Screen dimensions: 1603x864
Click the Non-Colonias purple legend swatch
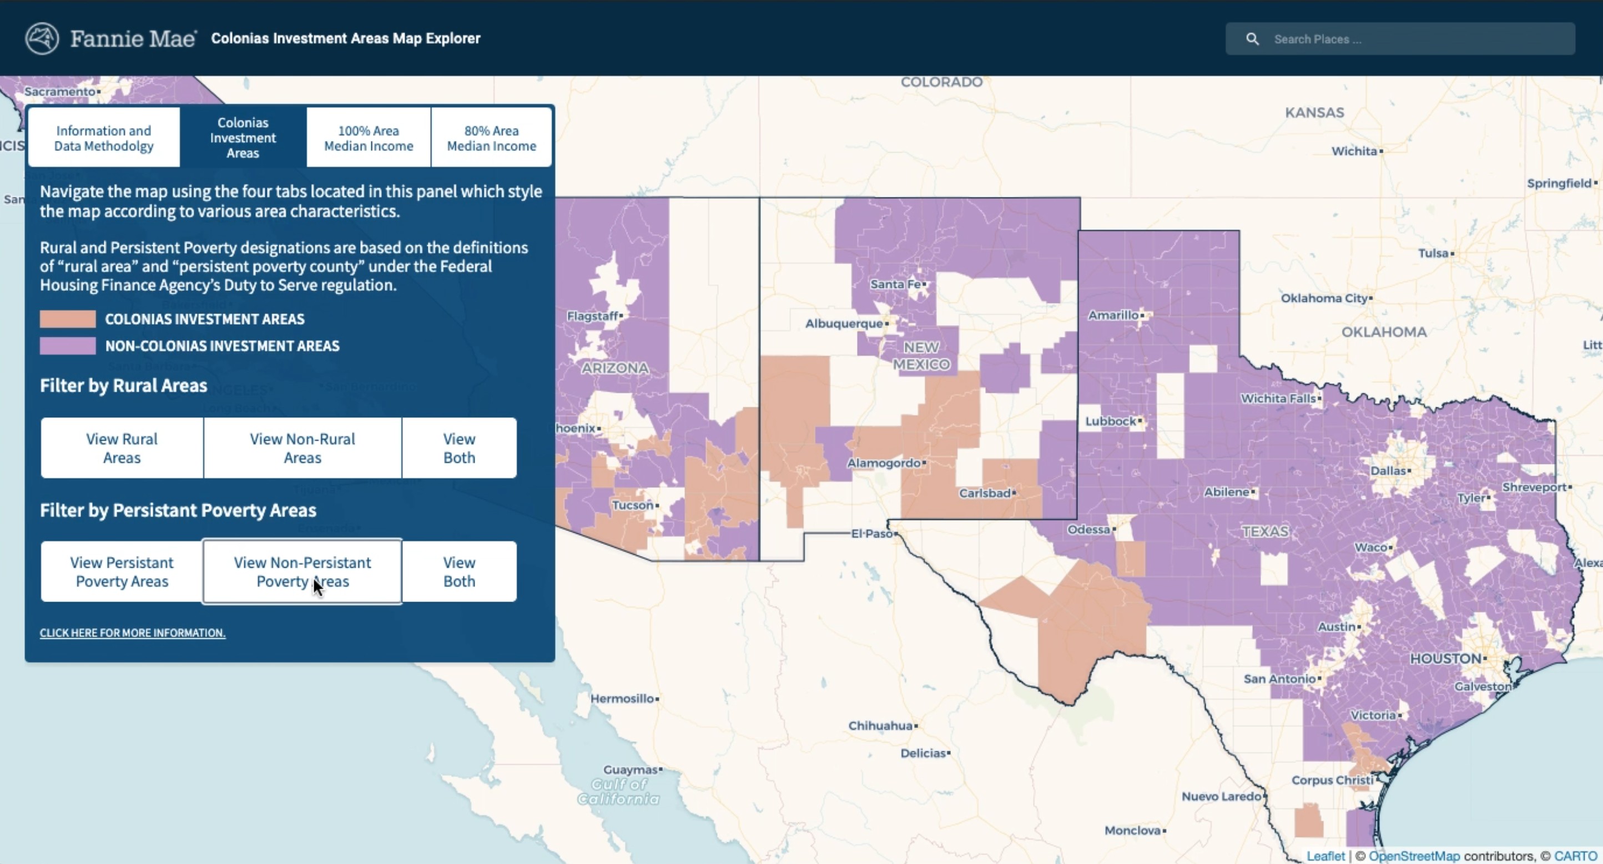[68, 346]
